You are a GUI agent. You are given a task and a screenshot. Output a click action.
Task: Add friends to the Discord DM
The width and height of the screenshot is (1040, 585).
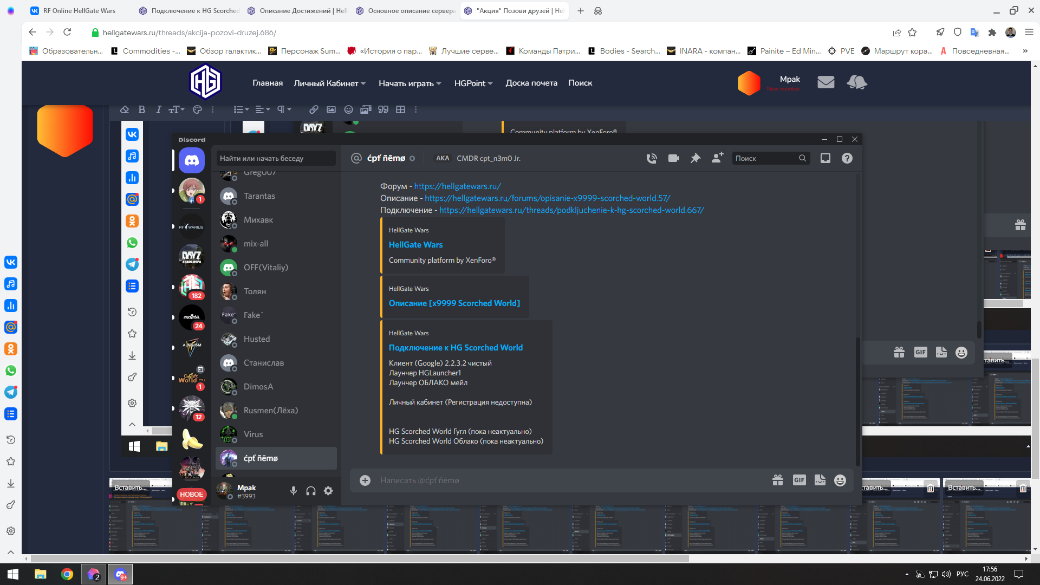point(718,158)
